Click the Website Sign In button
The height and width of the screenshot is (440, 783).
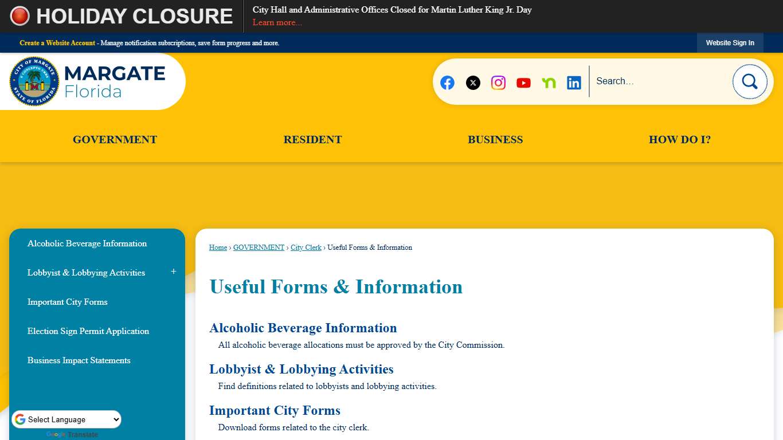coord(730,42)
